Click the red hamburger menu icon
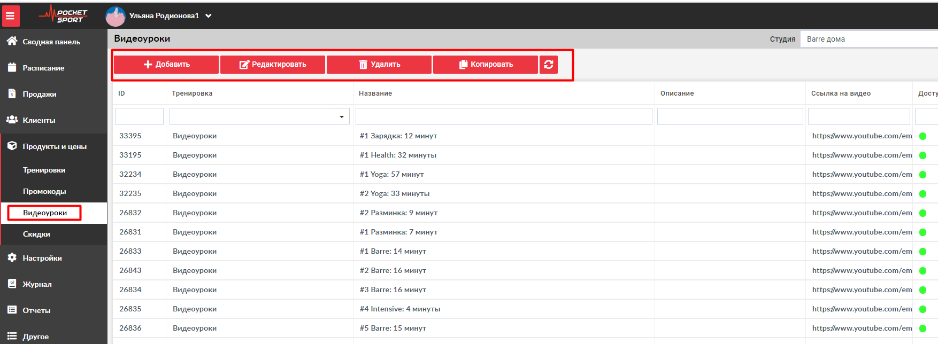Viewport: 938px width, 344px height. pos(10,16)
